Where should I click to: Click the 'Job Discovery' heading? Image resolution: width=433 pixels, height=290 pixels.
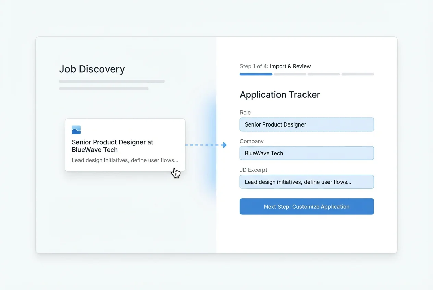coord(92,69)
